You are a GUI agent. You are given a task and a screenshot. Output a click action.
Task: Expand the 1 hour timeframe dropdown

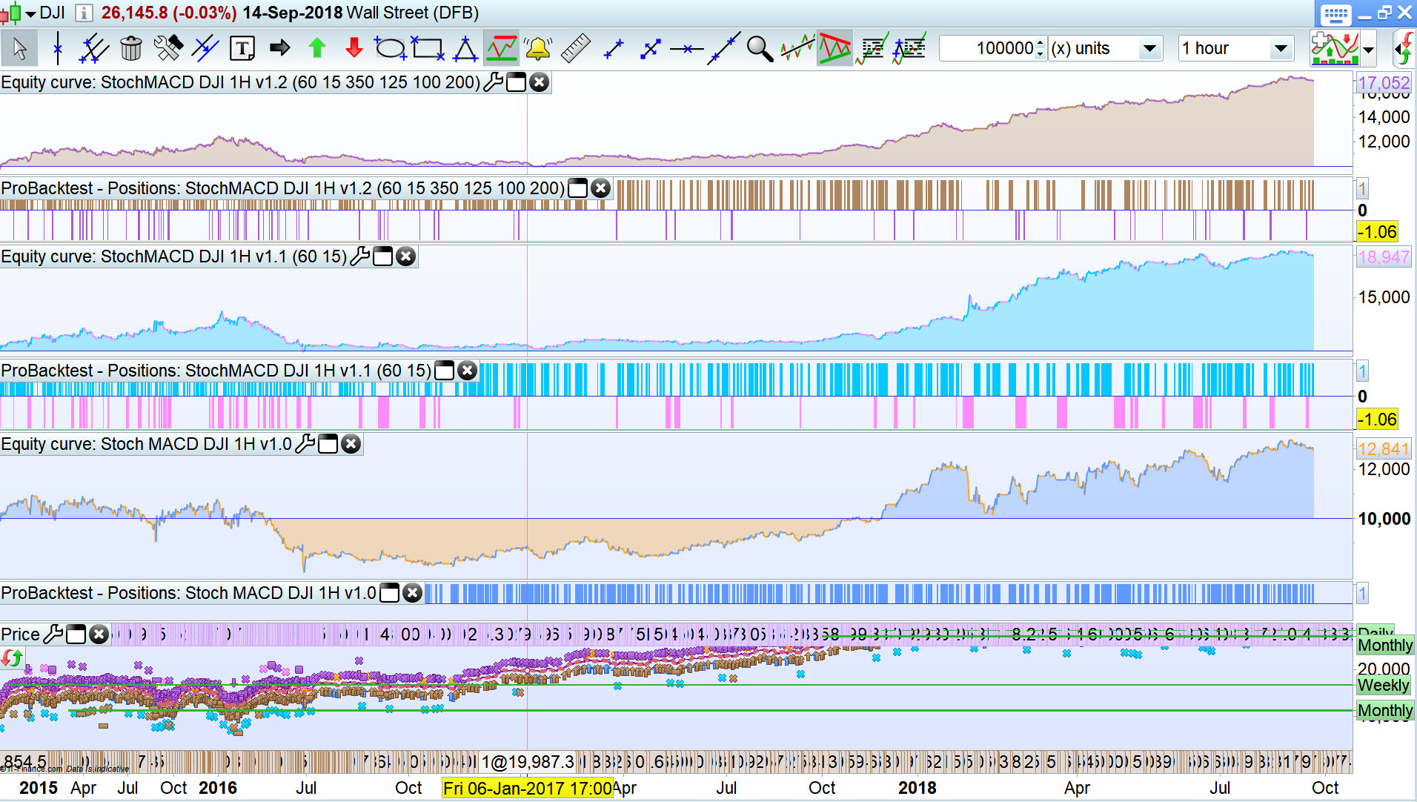pyautogui.click(x=1281, y=49)
